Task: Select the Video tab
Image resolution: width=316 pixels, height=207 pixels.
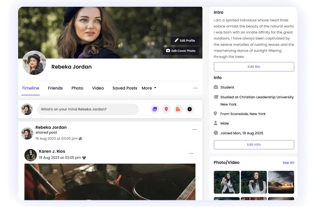Action: click(x=98, y=88)
